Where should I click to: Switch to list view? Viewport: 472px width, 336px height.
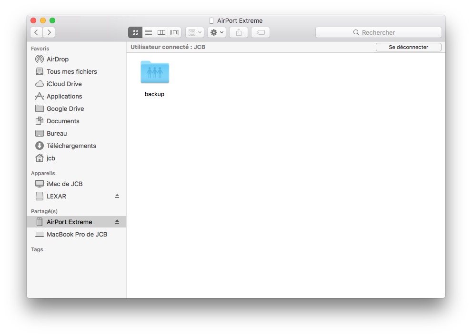click(x=149, y=32)
